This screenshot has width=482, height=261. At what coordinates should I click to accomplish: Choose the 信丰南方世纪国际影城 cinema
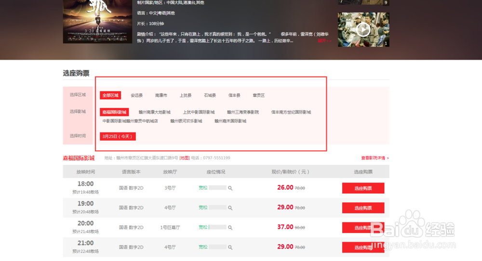tap(291, 112)
